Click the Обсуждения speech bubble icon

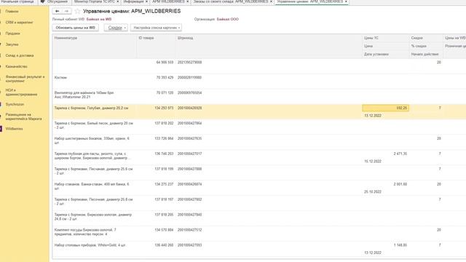pyautogui.click(x=42, y=1)
